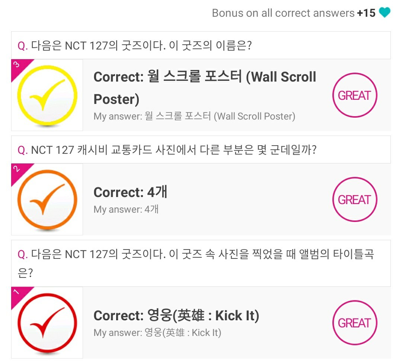Click GREAT badge beside the 4개 answer

[x=354, y=200]
